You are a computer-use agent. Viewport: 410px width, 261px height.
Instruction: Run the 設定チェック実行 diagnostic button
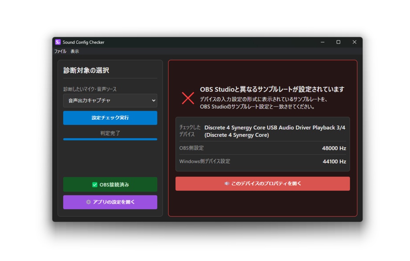pyautogui.click(x=110, y=118)
